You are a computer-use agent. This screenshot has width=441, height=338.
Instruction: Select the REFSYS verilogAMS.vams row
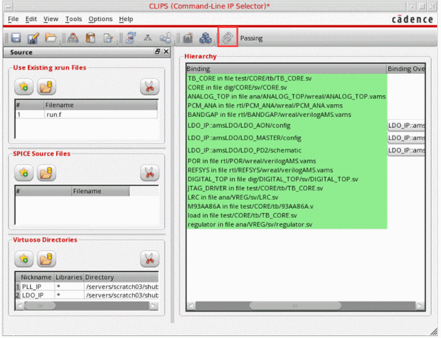[x=287, y=170]
